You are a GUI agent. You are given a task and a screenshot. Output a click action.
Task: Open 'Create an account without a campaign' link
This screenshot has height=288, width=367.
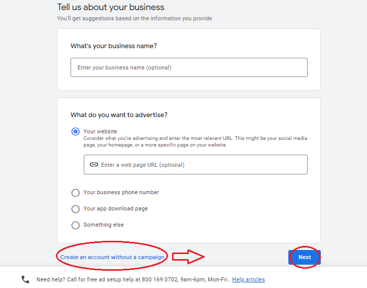pyautogui.click(x=112, y=257)
